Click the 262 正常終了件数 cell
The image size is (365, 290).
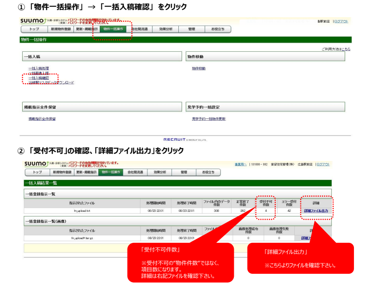(243, 211)
